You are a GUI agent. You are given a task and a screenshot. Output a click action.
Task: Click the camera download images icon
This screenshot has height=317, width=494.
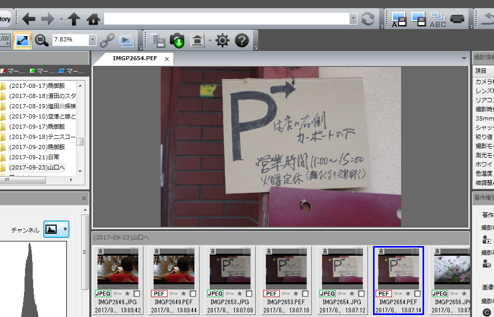click(x=177, y=40)
